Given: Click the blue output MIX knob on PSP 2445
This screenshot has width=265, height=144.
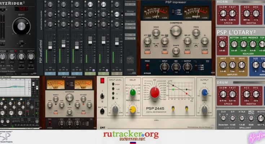Looking at the screenshot, I should click(205, 93).
